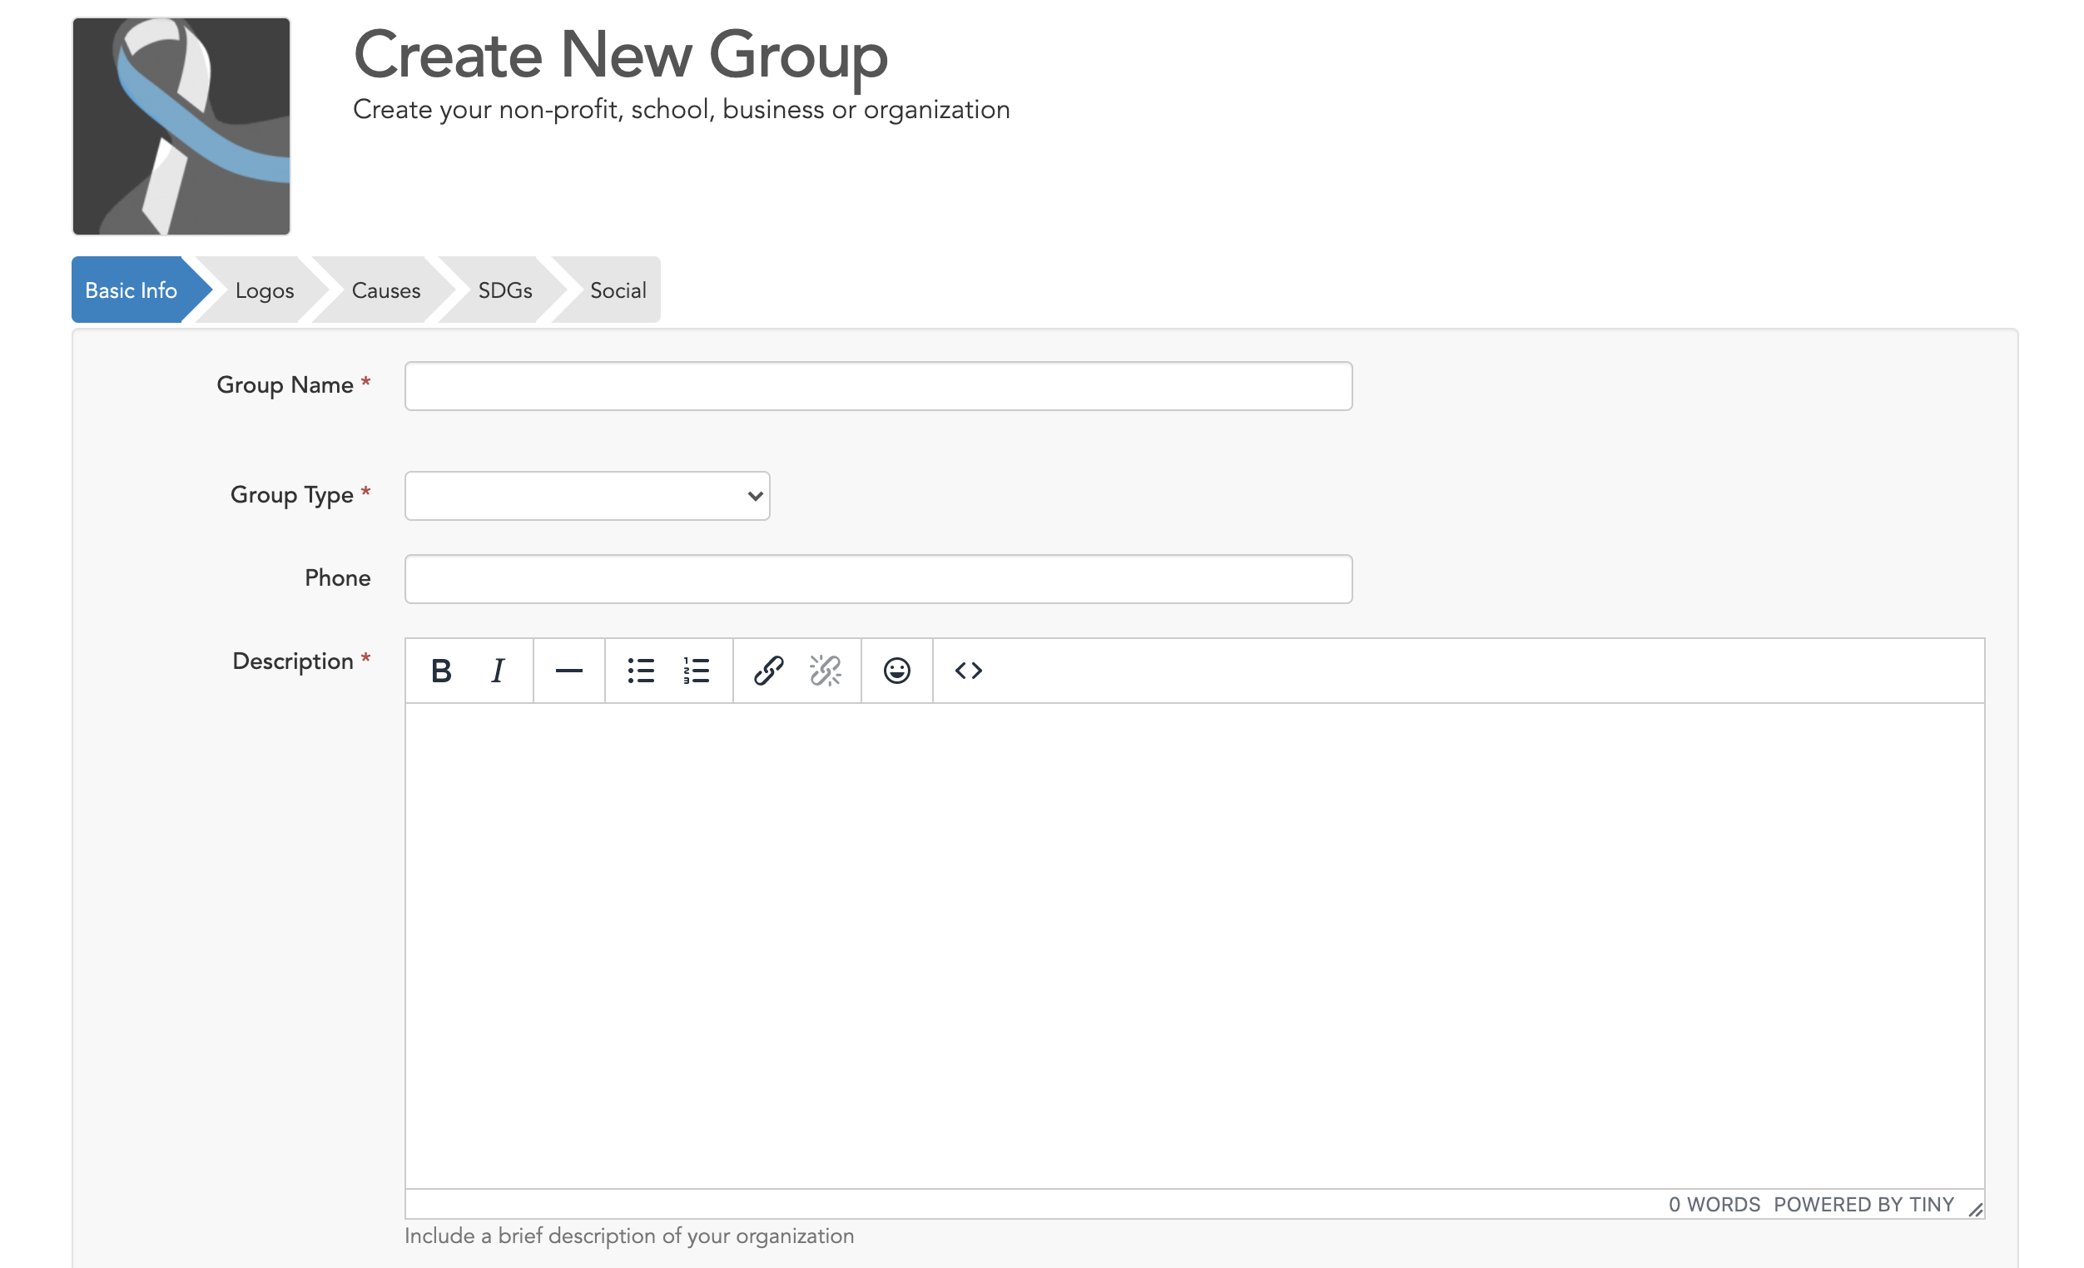Viewport: 2084px width, 1268px height.
Task: Focus the Group Name field
Action: pyautogui.click(x=878, y=386)
